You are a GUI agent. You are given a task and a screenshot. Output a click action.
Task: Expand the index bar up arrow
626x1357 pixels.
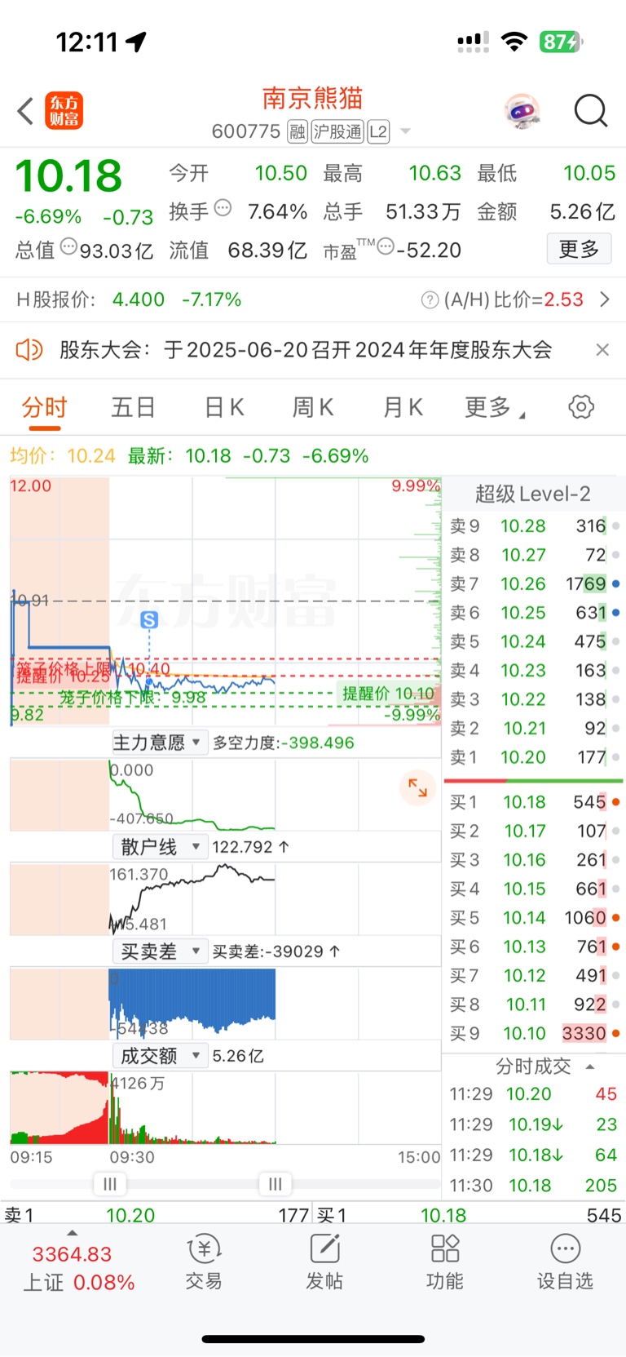click(73, 1233)
